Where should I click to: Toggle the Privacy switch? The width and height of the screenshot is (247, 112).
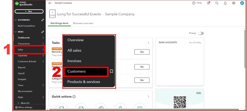click(x=201, y=33)
